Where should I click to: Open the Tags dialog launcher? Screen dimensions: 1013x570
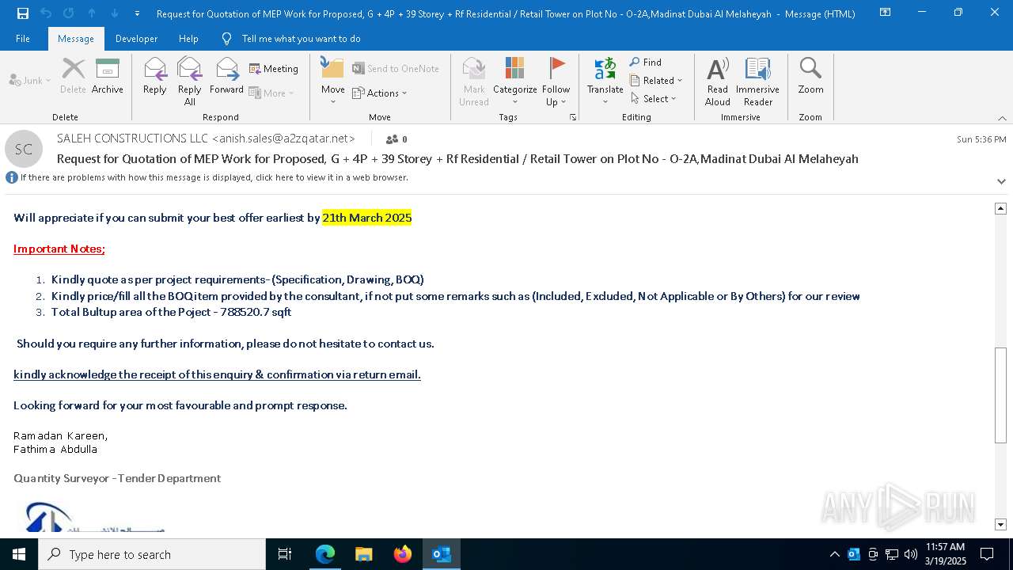tap(572, 117)
